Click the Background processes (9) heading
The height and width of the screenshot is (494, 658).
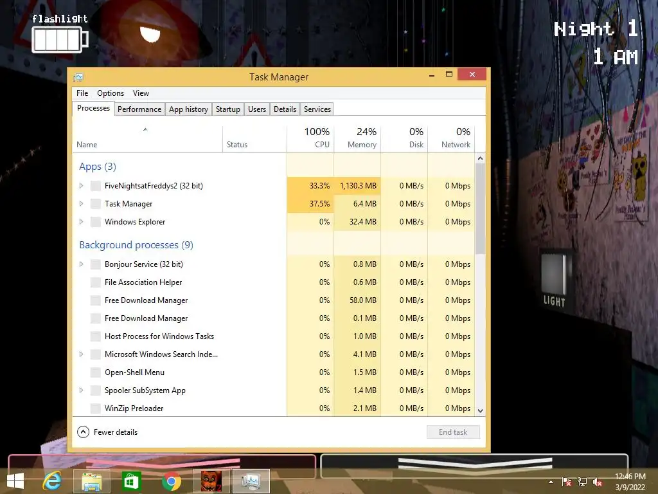pos(136,245)
